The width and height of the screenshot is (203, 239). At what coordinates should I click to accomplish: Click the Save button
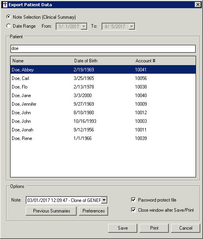pos(123,228)
